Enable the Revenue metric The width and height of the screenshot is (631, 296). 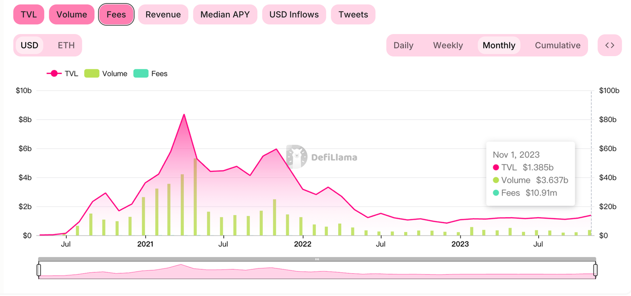pos(163,14)
